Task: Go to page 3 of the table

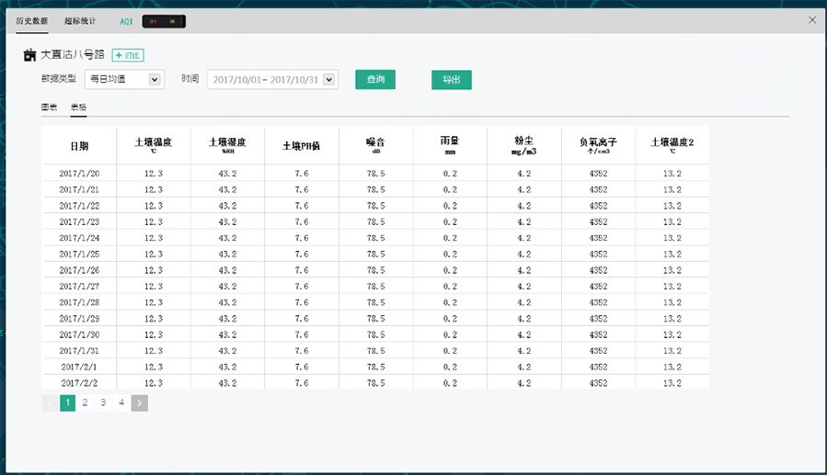Action: (x=103, y=402)
